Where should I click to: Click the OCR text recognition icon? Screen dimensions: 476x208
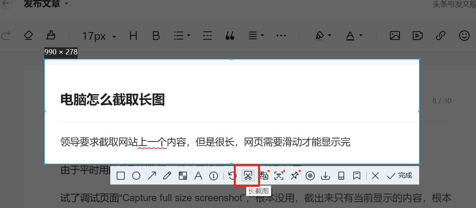tap(279, 175)
